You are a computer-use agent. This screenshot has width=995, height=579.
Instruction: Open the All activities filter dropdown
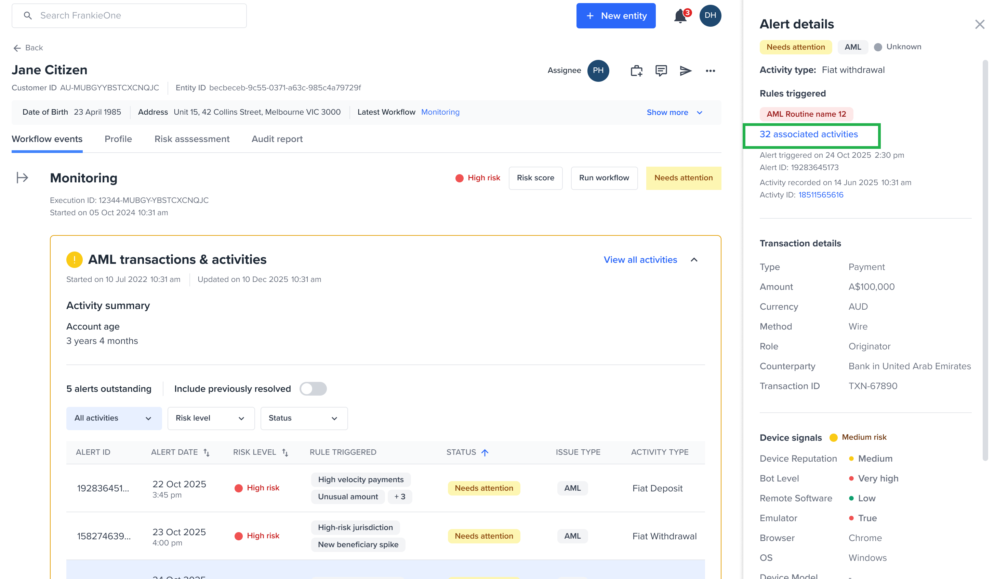click(x=114, y=418)
